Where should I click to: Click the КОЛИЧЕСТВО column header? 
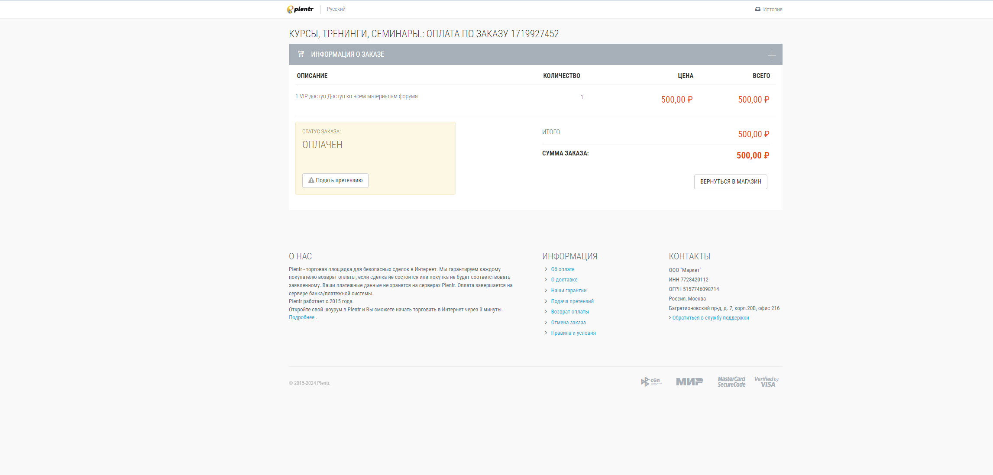click(x=562, y=76)
